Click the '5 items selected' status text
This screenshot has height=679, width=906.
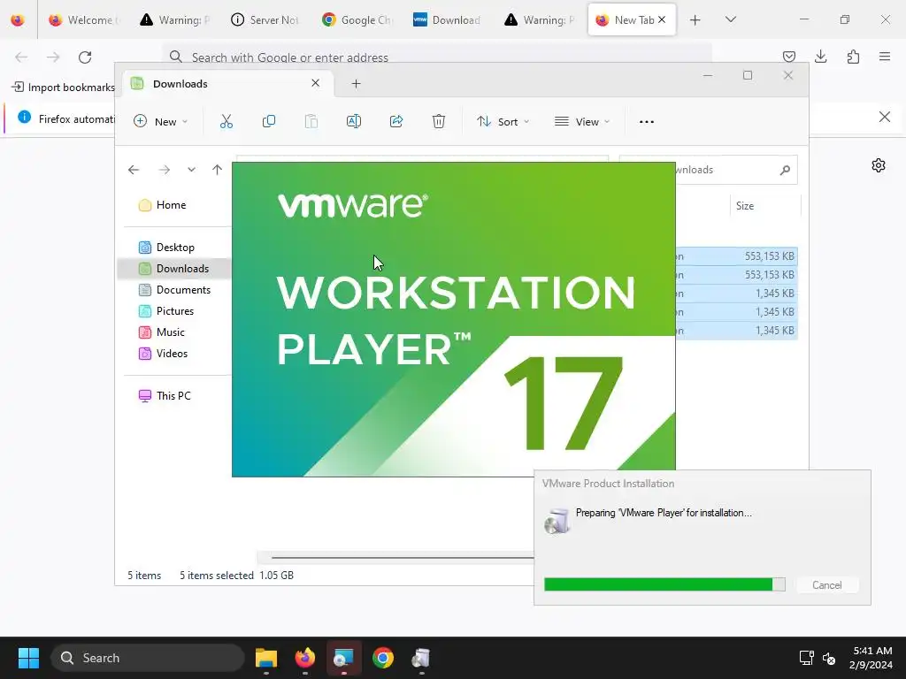pyautogui.click(x=216, y=575)
